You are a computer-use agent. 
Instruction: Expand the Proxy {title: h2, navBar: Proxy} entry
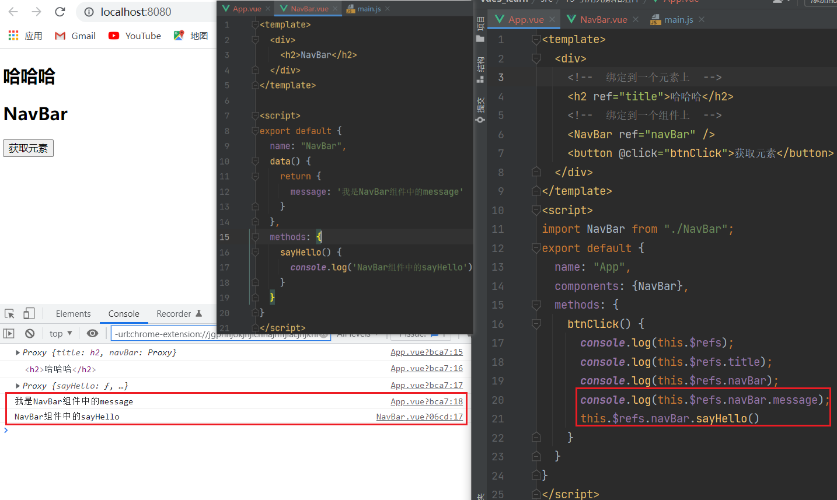[18, 352]
